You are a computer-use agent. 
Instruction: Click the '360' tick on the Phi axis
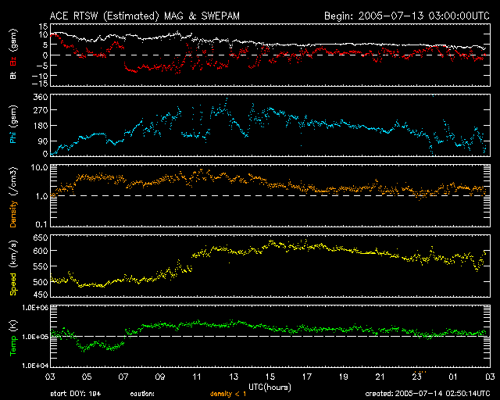tap(41, 97)
